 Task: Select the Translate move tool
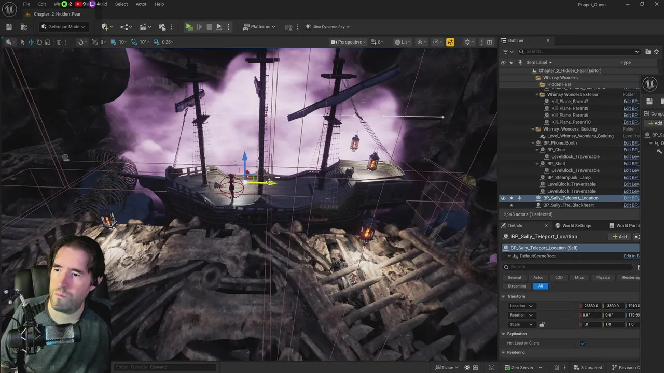click(x=31, y=42)
